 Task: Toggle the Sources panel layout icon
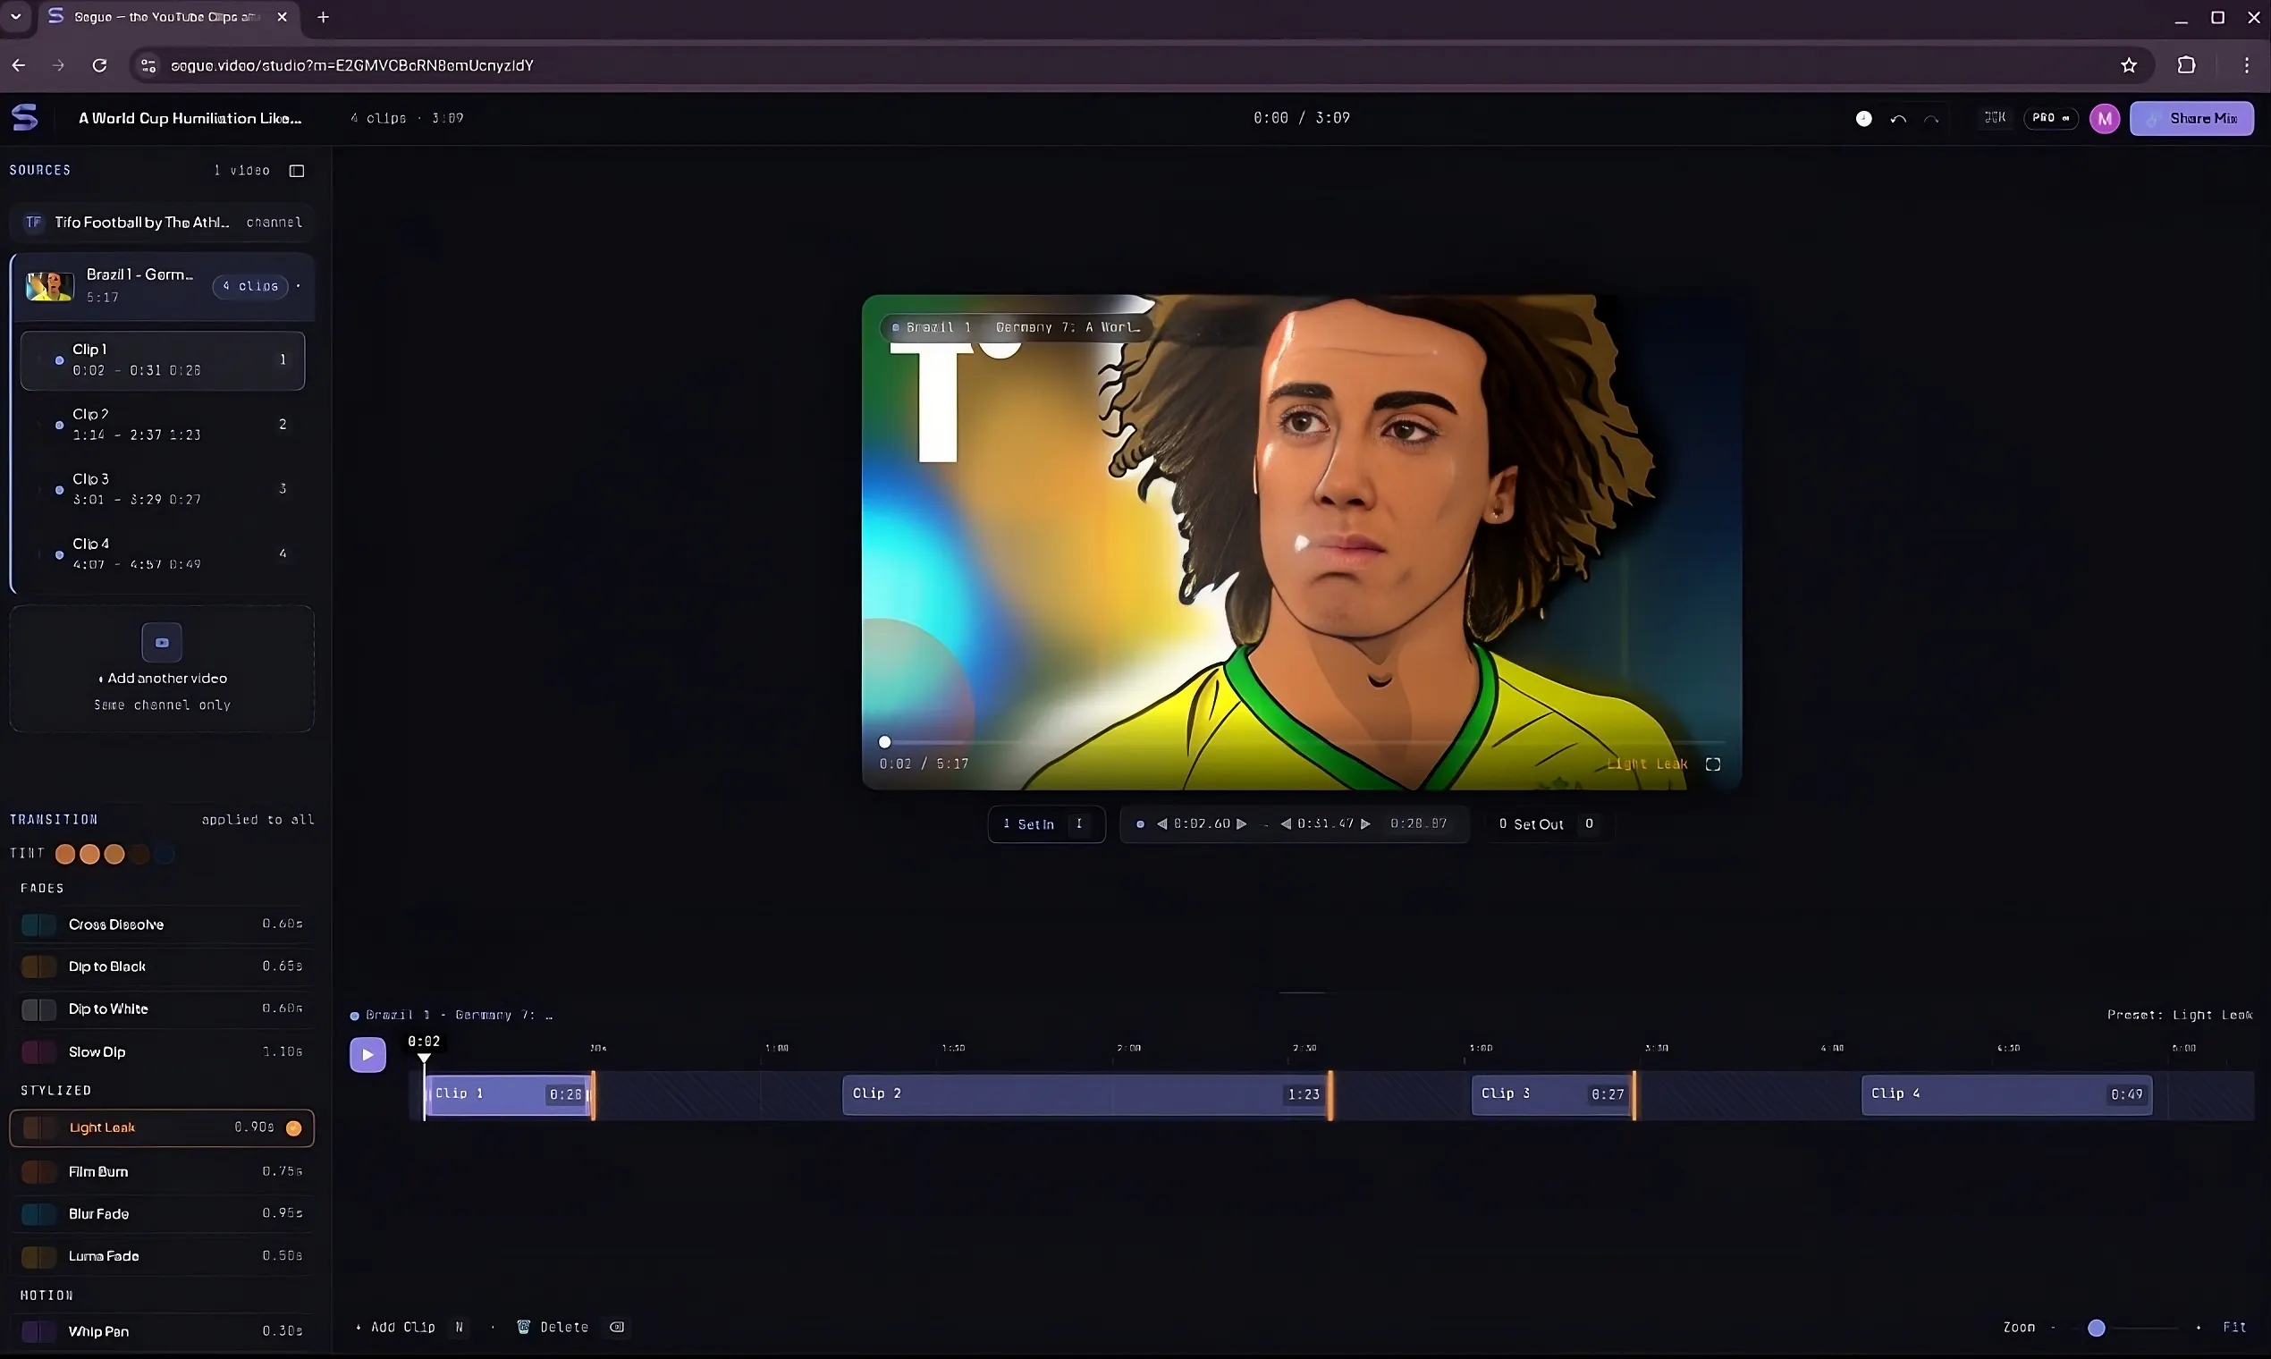pos(297,171)
